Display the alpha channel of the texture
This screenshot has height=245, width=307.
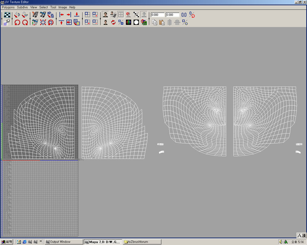coord(136,22)
